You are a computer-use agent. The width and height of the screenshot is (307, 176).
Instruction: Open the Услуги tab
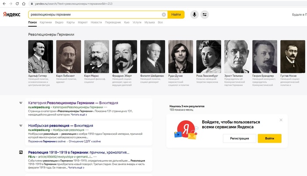137,22
